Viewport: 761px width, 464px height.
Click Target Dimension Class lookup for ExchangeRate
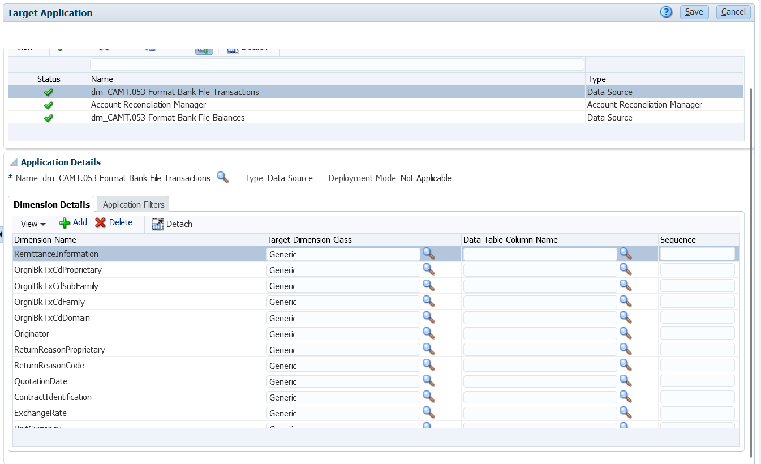click(429, 413)
